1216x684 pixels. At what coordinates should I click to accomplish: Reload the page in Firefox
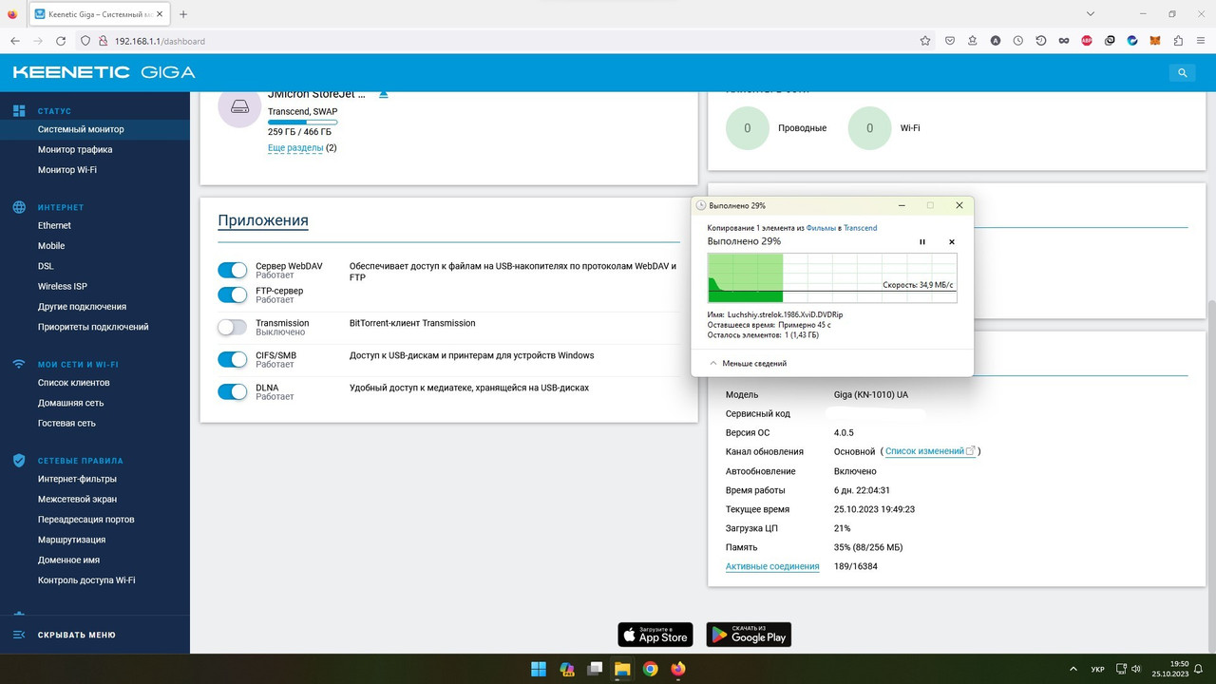click(x=61, y=41)
